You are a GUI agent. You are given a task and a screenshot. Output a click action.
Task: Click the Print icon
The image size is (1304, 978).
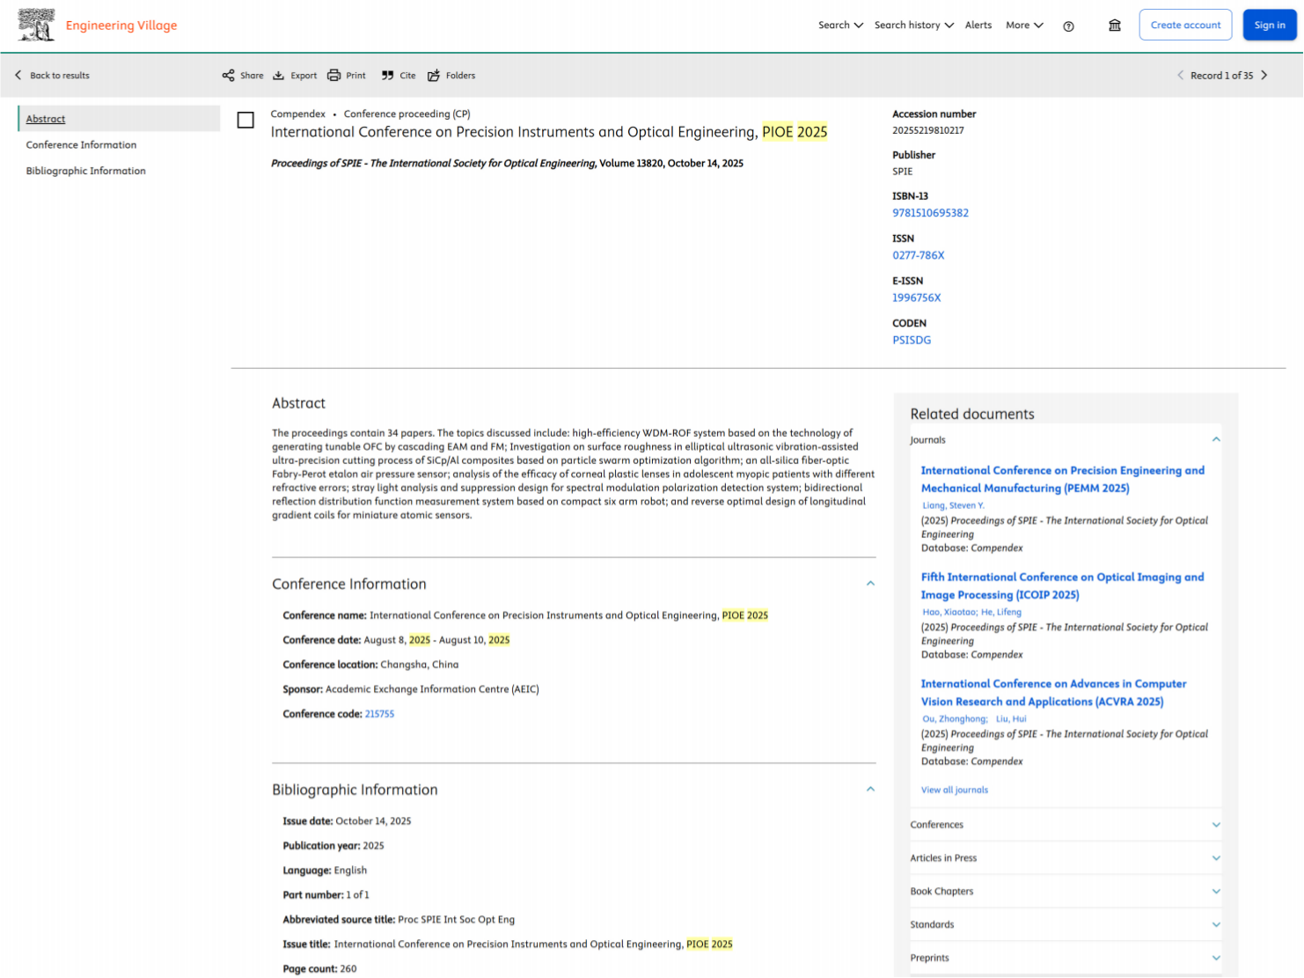[x=333, y=76]
